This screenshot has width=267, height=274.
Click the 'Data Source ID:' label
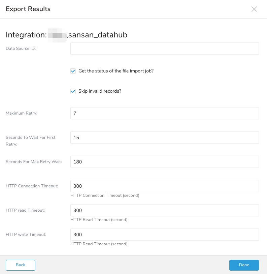coord(21,49)
